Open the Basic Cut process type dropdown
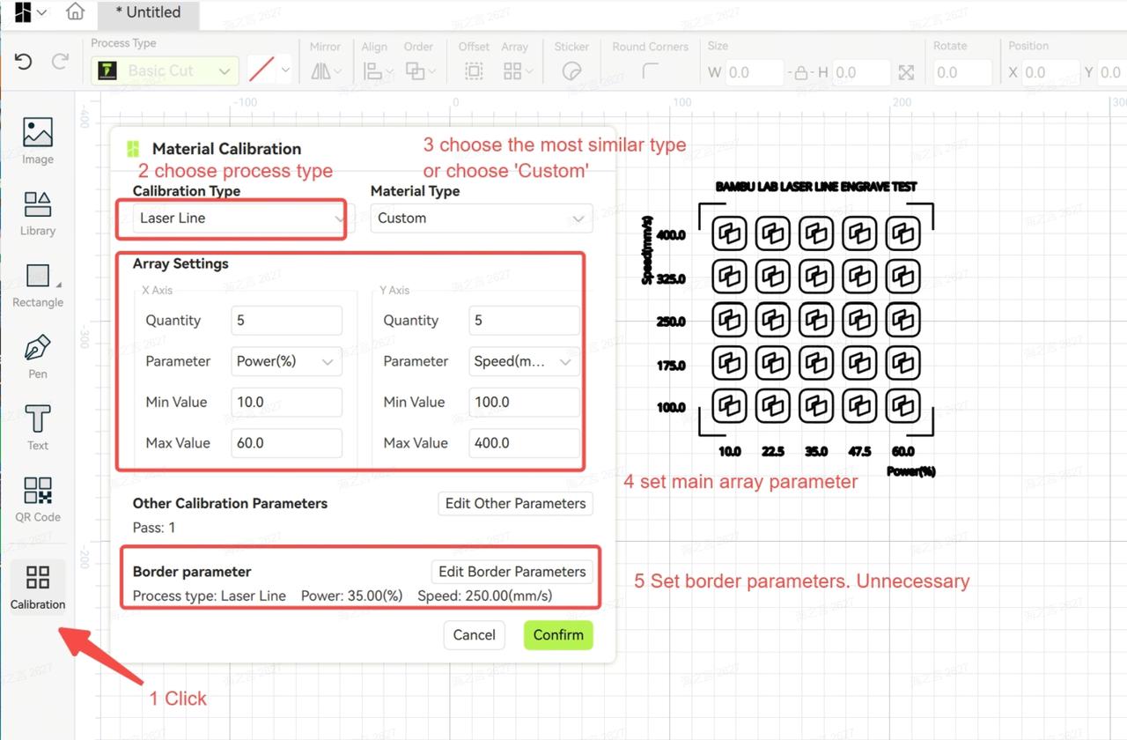Viewport: 1127px width, 740px height. [x=165, y=70]
